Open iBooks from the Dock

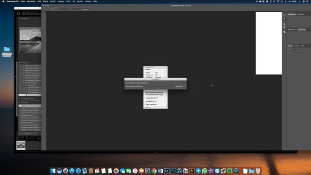click(141, 171)
